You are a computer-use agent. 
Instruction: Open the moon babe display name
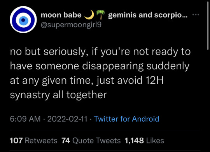tap(61, 15)
